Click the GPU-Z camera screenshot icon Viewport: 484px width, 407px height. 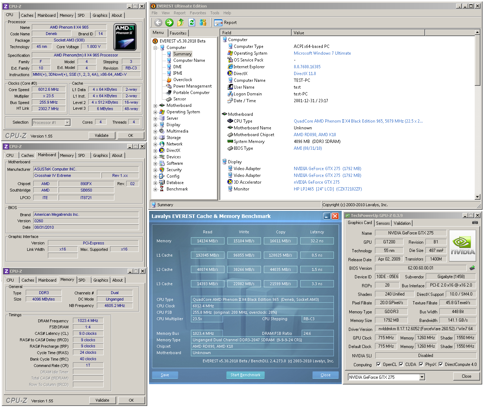coord(475,223)
